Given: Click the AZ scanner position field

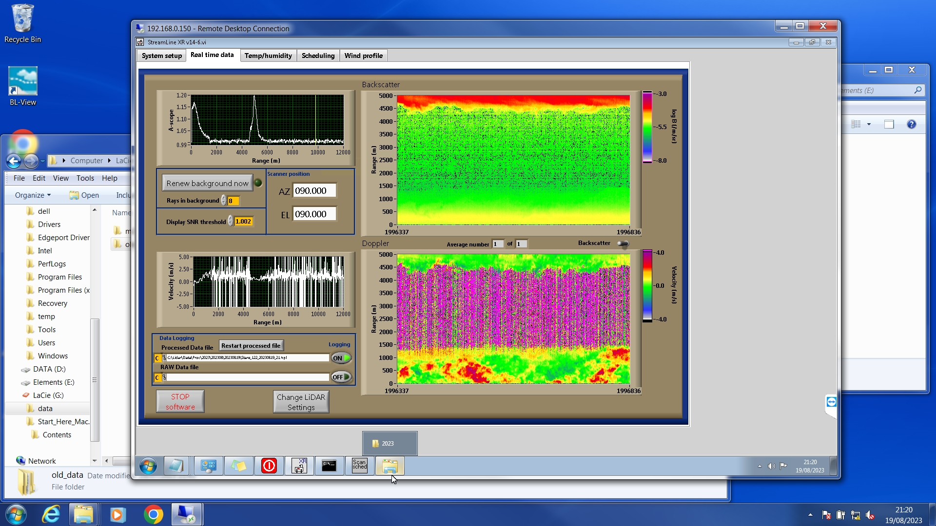Looking at the screenshot, I should click(314, 191).
